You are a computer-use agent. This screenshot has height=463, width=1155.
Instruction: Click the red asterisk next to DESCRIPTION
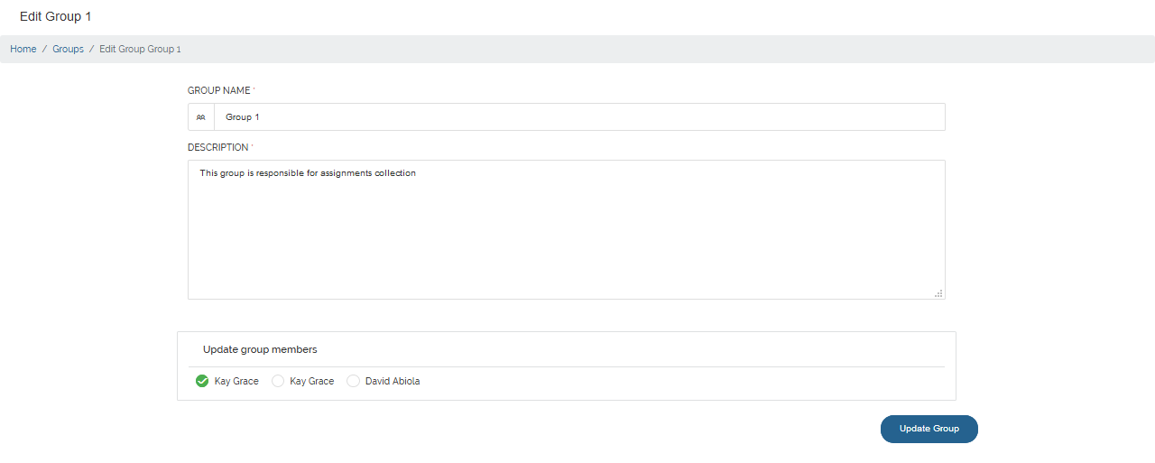252,145
